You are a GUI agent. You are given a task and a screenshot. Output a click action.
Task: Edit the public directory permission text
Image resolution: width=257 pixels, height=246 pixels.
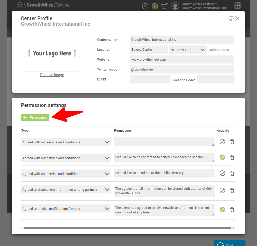pos(164,173)
